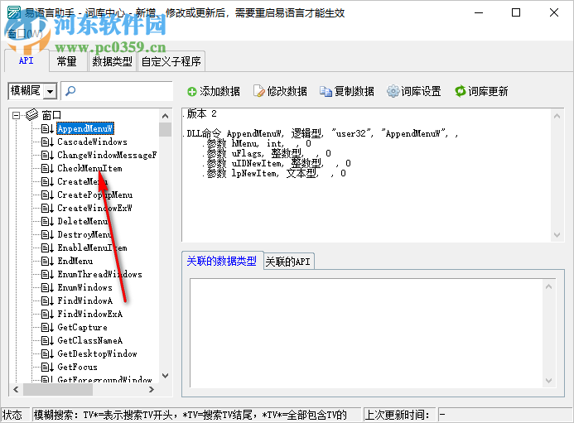574x423 pixels.
Task: Click 词库更新 to update library
Action: (x=481, y=92)
